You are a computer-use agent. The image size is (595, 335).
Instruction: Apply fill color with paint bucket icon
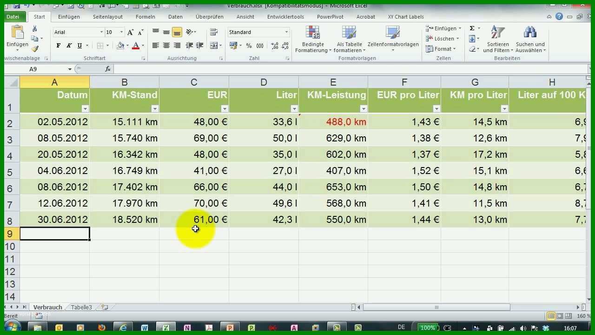(x=120, y=46)
